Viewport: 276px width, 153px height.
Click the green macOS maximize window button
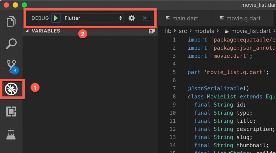click(24, 5)
